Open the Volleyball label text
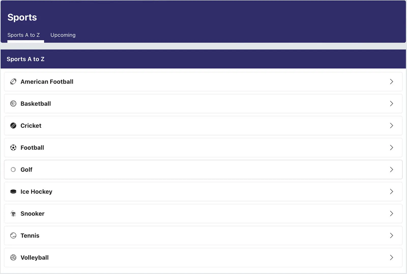 [x=35, y=257]
